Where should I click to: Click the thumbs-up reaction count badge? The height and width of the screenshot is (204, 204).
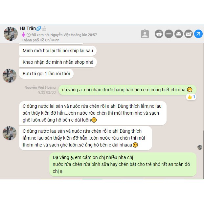point(191,97)
